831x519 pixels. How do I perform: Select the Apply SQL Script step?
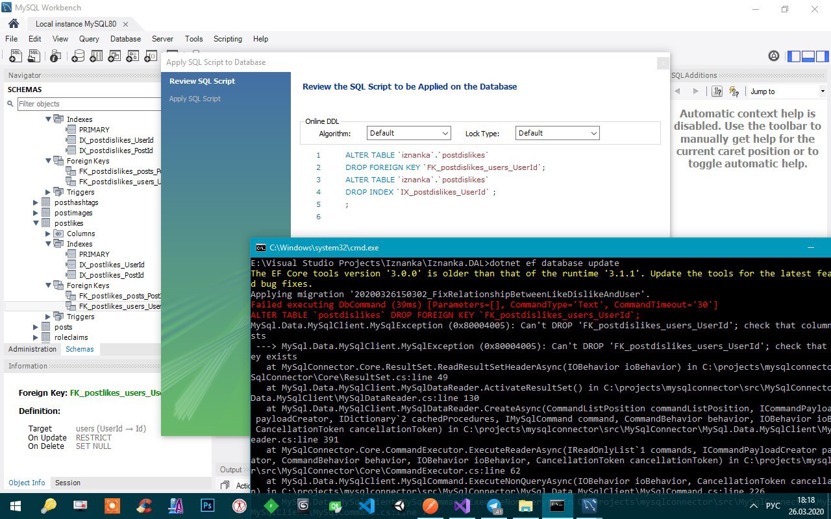(x=195, y=99)
